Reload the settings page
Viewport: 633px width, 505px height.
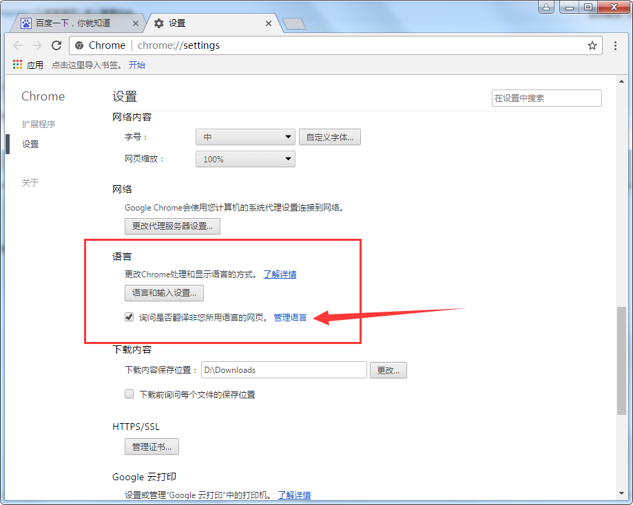pos(57,45)
